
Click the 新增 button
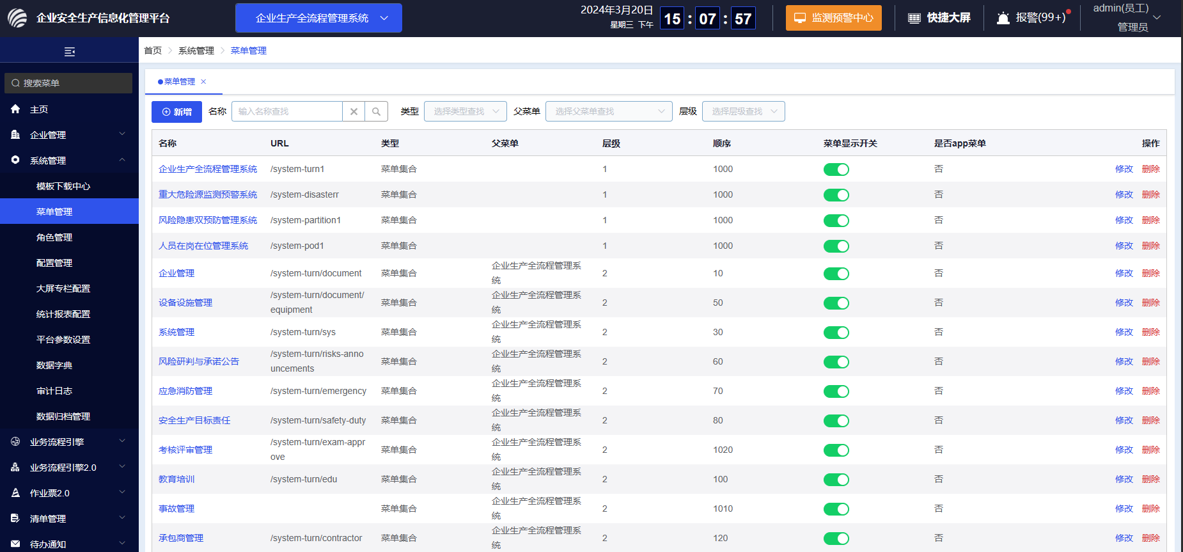coord(176,112)
